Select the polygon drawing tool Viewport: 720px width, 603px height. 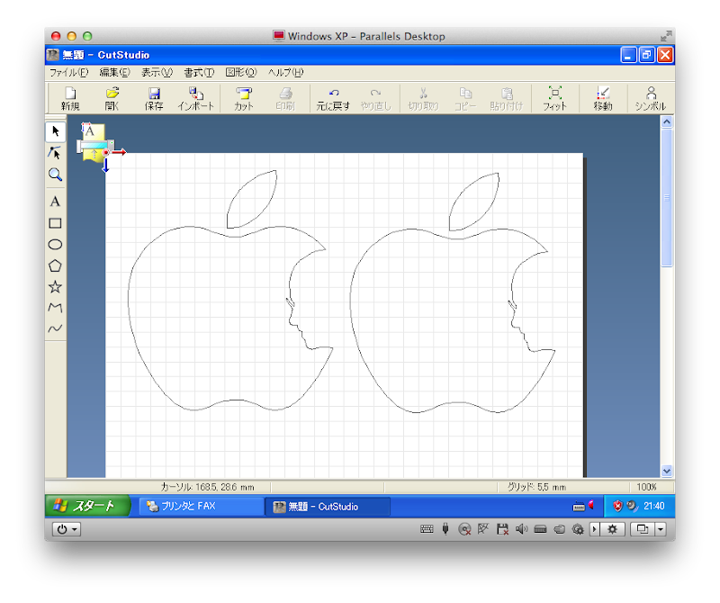pos(55,265)
